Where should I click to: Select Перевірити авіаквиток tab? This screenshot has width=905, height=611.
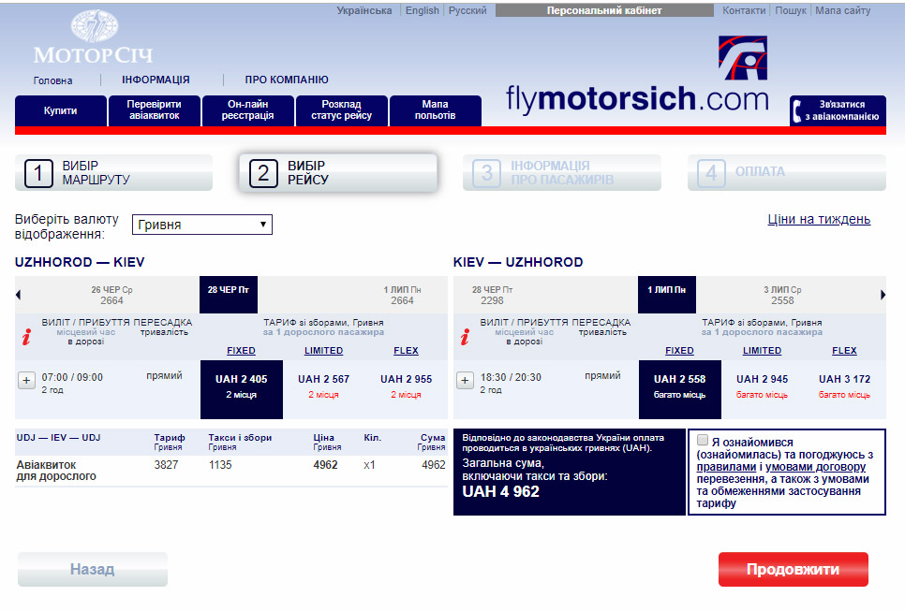[154, 110]
